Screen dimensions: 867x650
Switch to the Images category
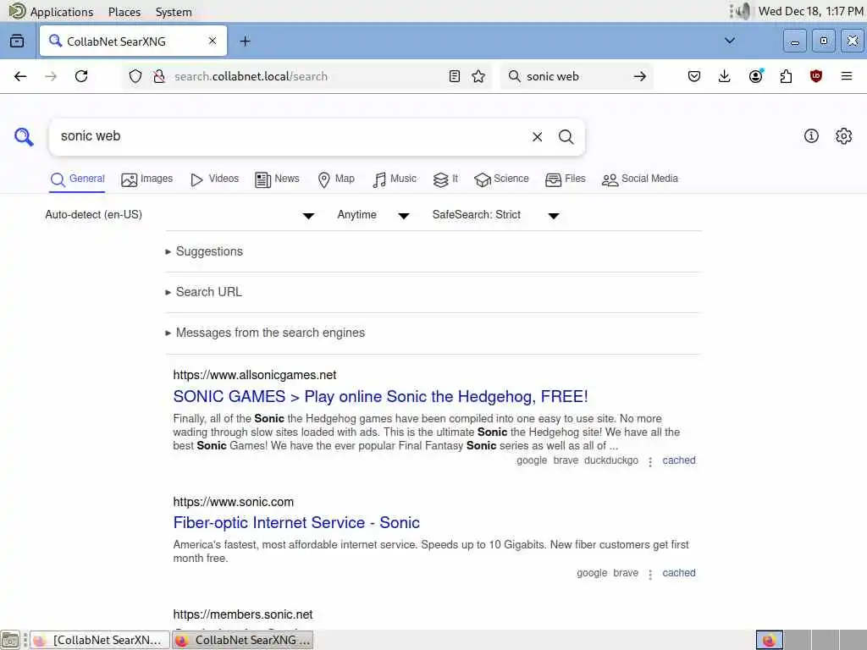click(147, 179)
